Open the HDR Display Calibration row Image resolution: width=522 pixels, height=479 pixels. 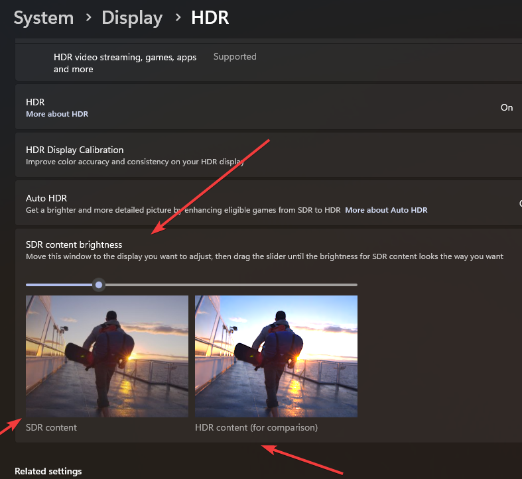(269, 155)
